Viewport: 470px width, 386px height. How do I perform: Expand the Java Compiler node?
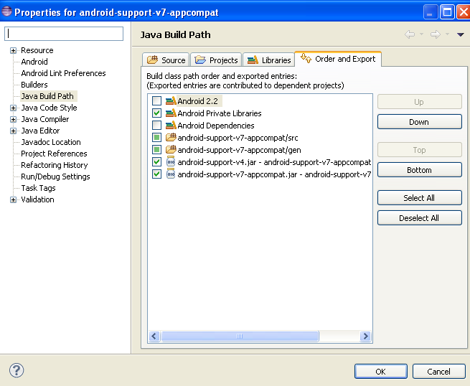point(13,119)
